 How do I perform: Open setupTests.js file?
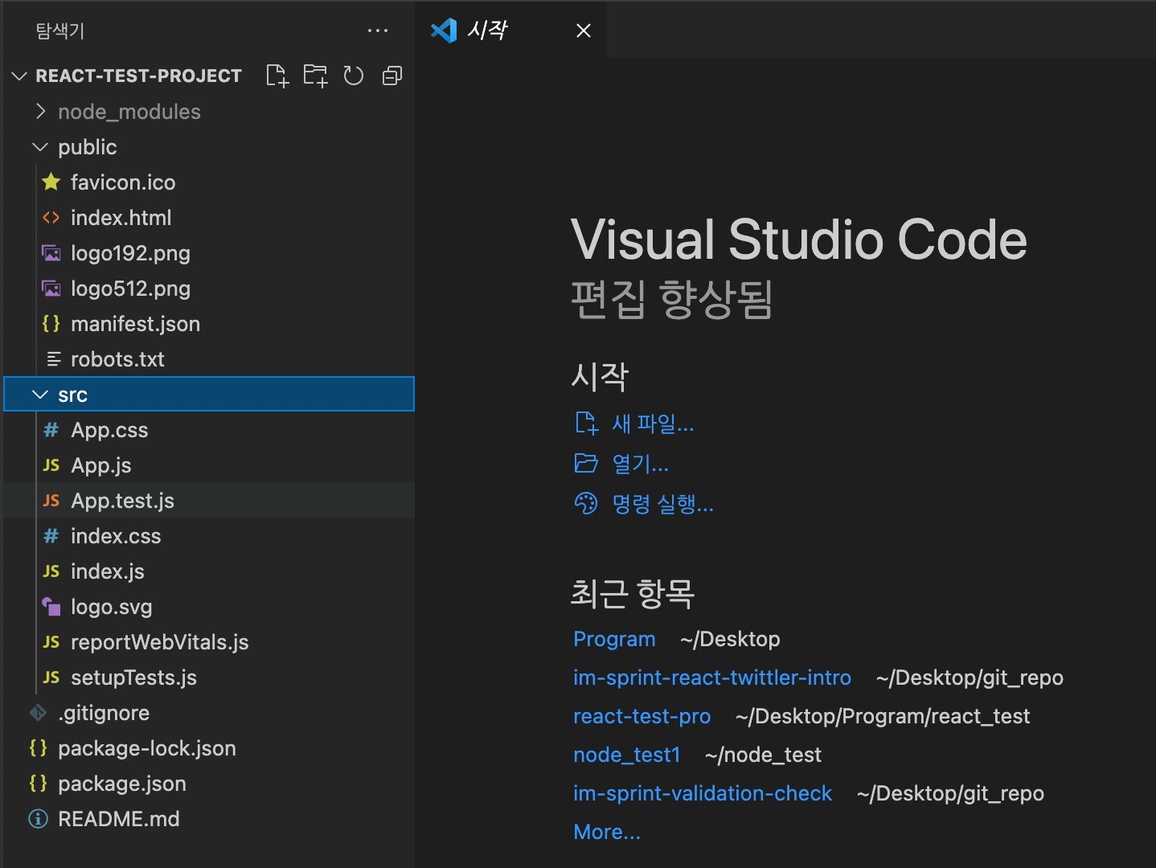133,678
